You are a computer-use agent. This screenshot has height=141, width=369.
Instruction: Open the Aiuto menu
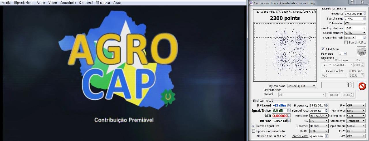click(117, 3)
